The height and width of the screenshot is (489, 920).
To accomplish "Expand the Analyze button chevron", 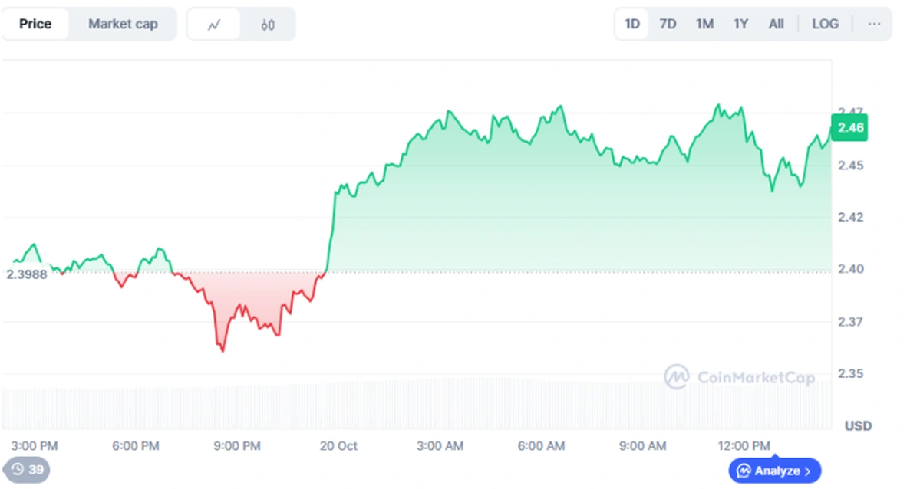I will (808, 471).
